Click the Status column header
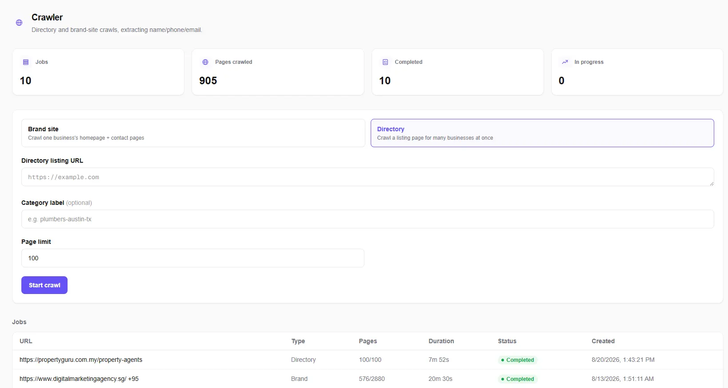 (507, 341)
